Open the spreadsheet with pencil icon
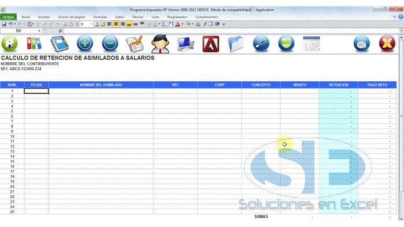Image resolution: width=404 pixels, height=227 pixels. click(134, 44)
